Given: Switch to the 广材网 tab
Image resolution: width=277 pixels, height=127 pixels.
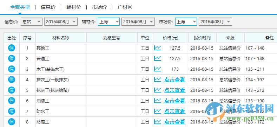Looking at the screenshot, I should click(125, 7).
